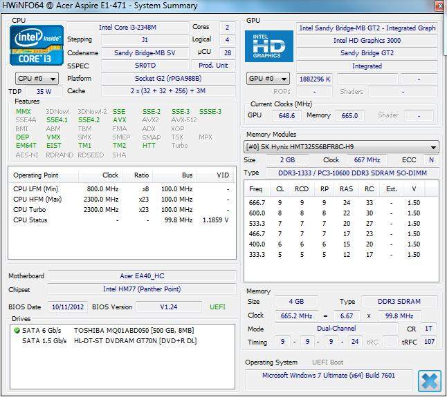Click the greyed AES-NI feature label
The height and width of the screenshot is (397, 447).
pos(27,155)
